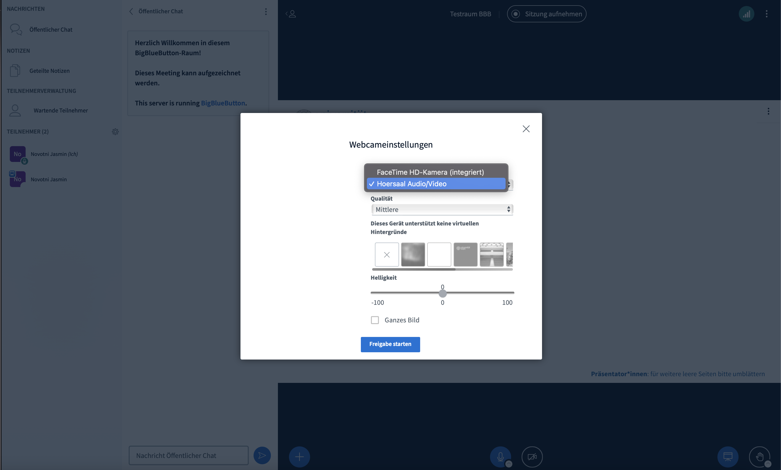Open presentation options three-dot menu
This screenshot has height=470, width=781.
click(x=768, y=111)
